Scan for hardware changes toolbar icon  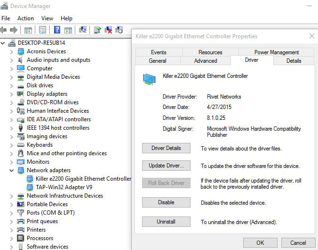[82, 30]
